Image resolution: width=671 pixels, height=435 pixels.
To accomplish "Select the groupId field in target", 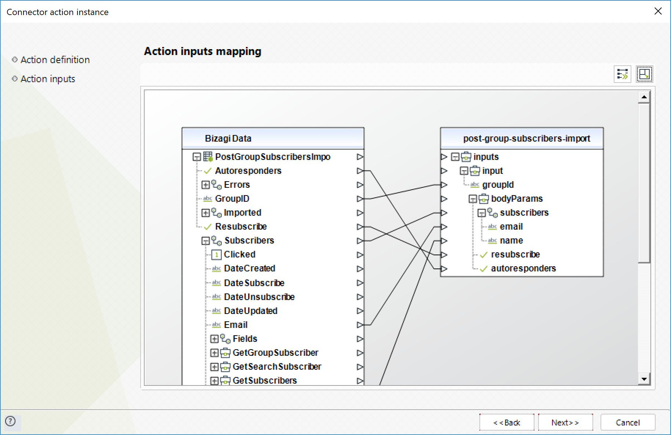I will point(498,185).
